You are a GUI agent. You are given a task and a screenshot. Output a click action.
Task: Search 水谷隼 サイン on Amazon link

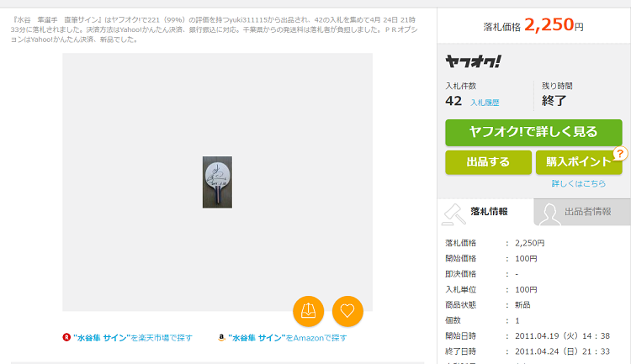coord(287,338)
